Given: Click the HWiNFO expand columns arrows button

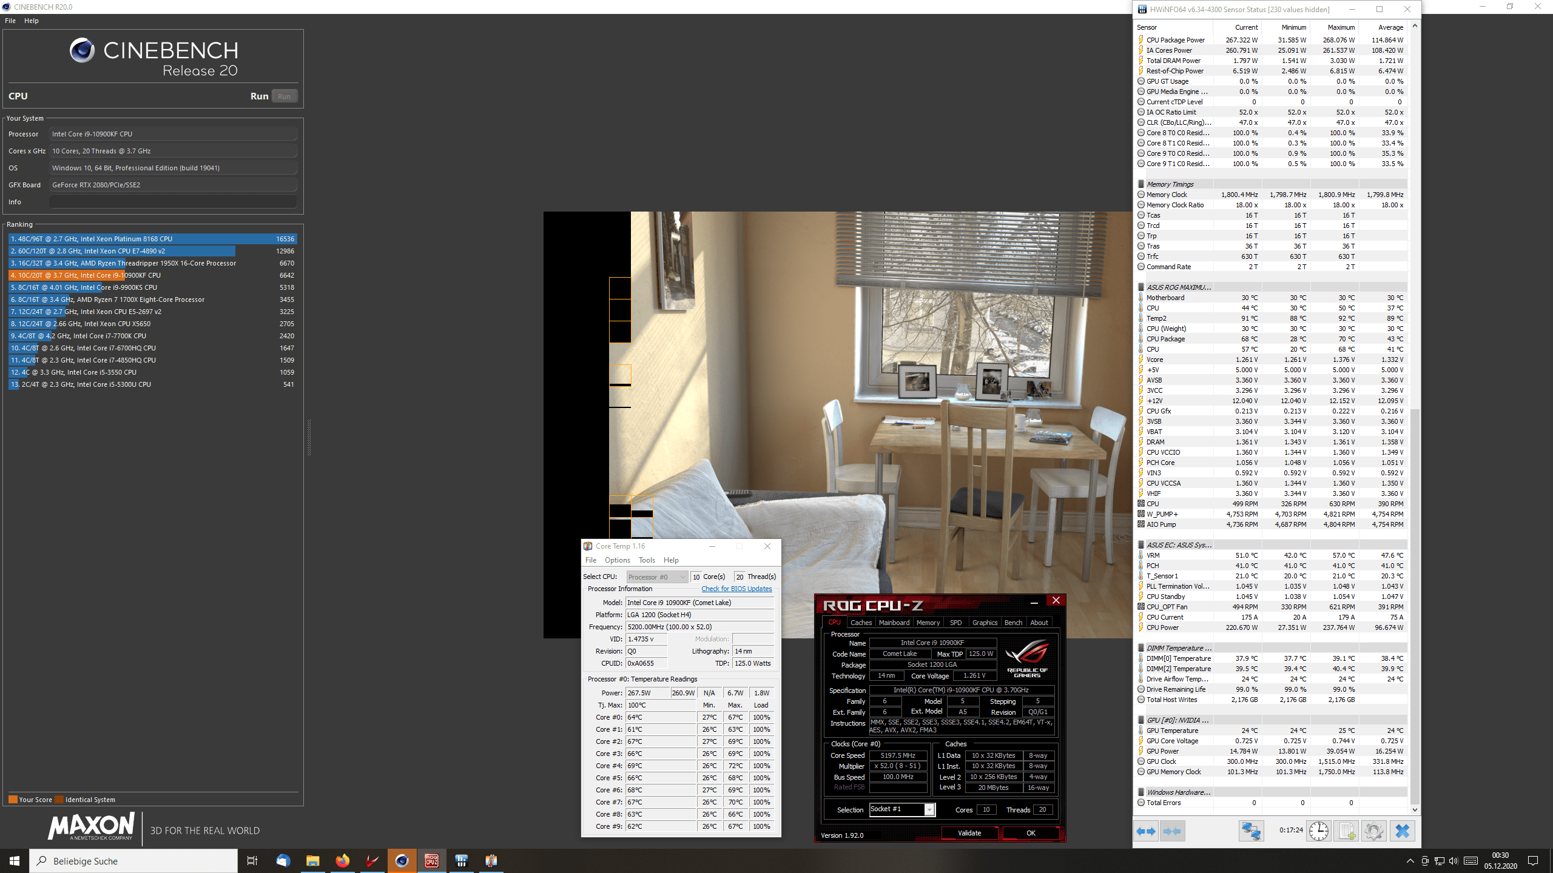Looking at the screenshot, I should coord(1146,831).
